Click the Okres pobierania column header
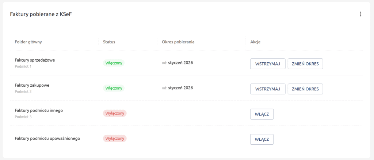 [x=178, y=42]
